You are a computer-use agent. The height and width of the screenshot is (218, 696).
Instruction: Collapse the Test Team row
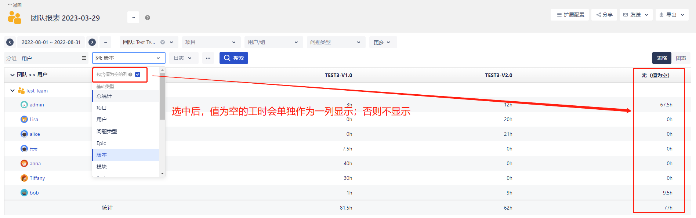click(x=12, y=91)
